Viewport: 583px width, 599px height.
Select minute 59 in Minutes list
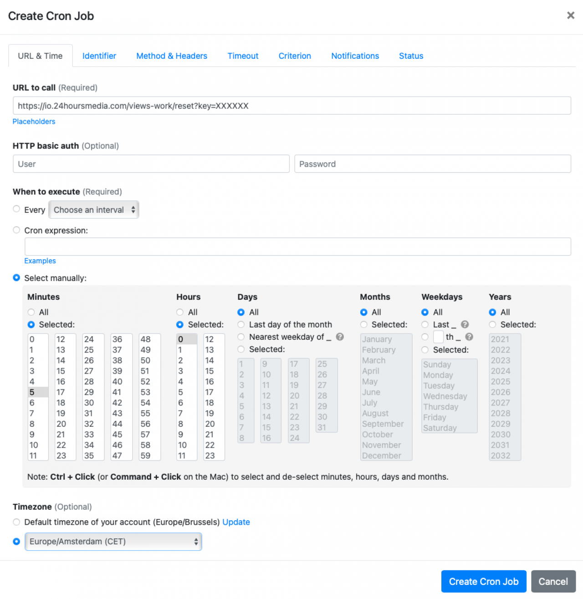[x=149, y=456]
